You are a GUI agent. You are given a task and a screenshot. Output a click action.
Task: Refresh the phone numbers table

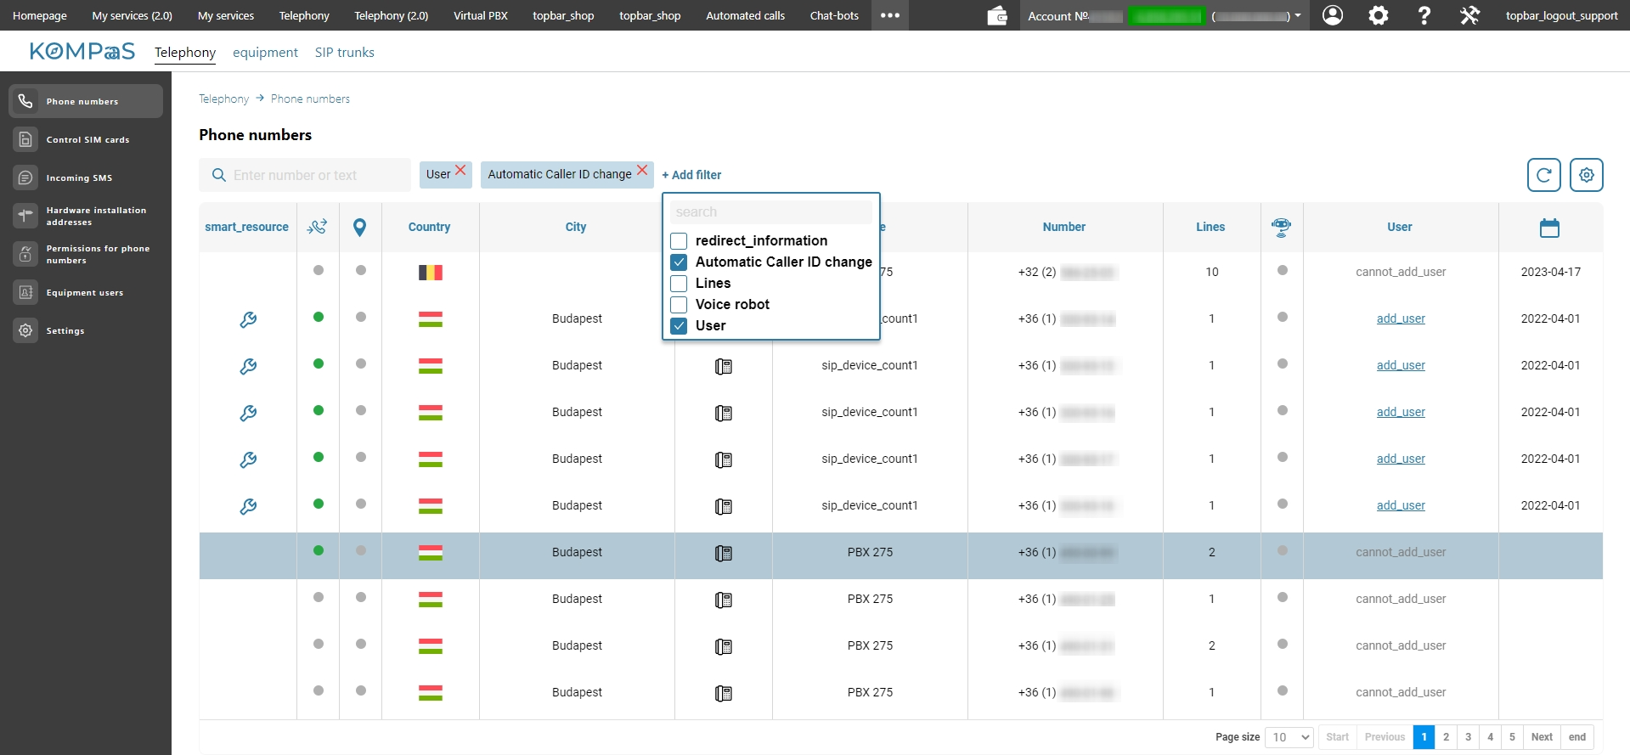1543,175
